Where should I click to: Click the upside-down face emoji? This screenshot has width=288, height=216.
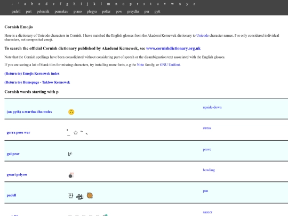71,112
